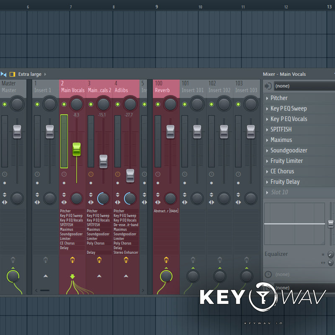Open the Fruity Delay slot options arrow
The image size is (335, 335).
[x=267, y=182]
